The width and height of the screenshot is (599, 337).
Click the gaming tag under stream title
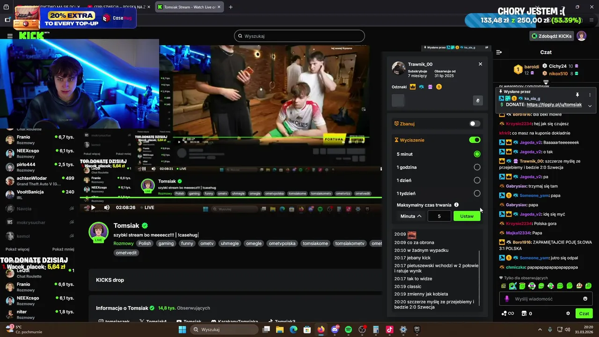click(x=166, y=243)
